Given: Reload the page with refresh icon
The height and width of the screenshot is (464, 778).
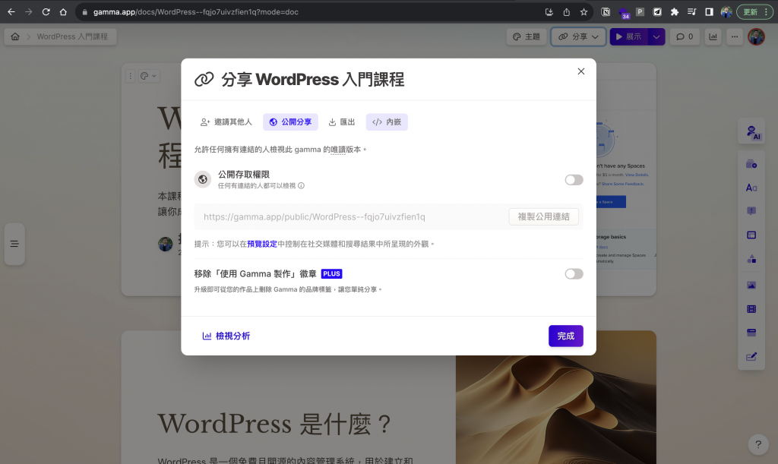Looking at the screenshot, I should (x=46, y=12).
